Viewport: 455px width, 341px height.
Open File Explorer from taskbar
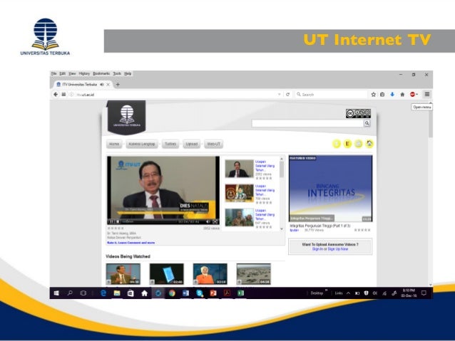tap(117, 293)
